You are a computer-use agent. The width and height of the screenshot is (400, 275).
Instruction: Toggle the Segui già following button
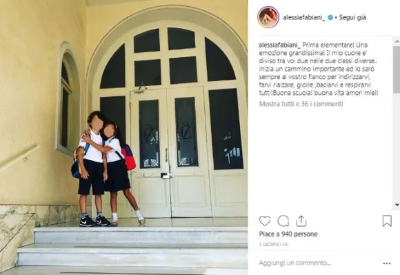click(x=352, y=18)
